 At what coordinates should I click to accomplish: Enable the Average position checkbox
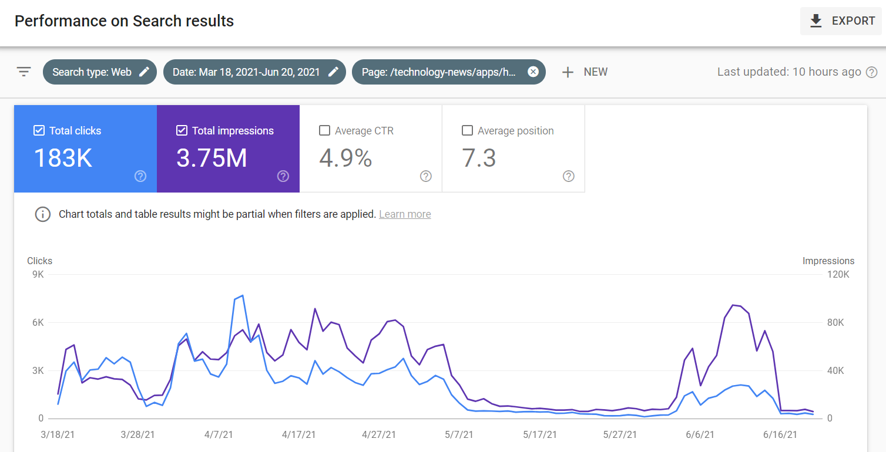tap(468, 130)
